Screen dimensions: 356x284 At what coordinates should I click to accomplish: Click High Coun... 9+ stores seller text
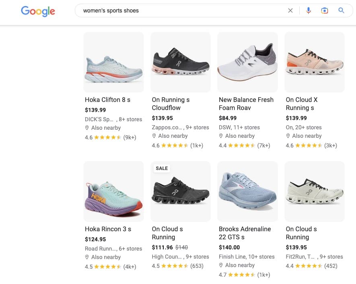click(x=180, y=257)
